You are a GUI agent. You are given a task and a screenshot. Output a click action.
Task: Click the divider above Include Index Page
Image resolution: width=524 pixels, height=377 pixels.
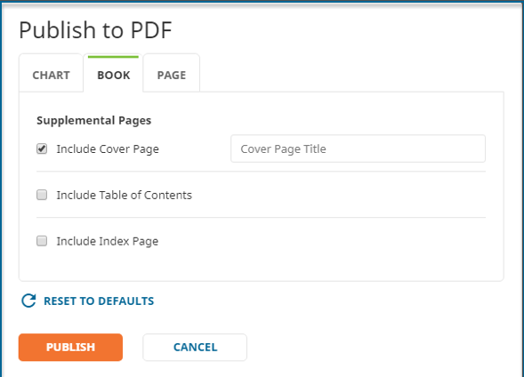261,218
